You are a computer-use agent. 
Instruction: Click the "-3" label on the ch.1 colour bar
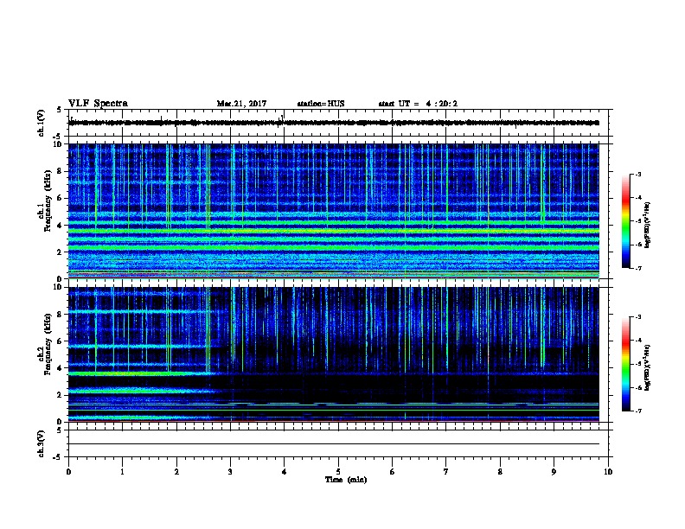pyautogui.click(x=637, y=175)
